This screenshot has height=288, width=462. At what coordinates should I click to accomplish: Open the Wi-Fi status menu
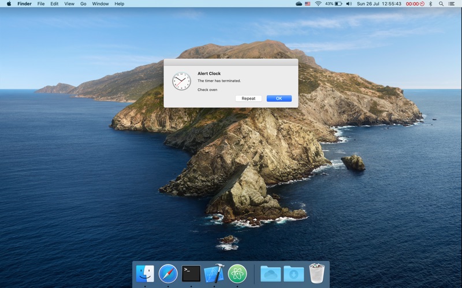click(x=318, y=4)
